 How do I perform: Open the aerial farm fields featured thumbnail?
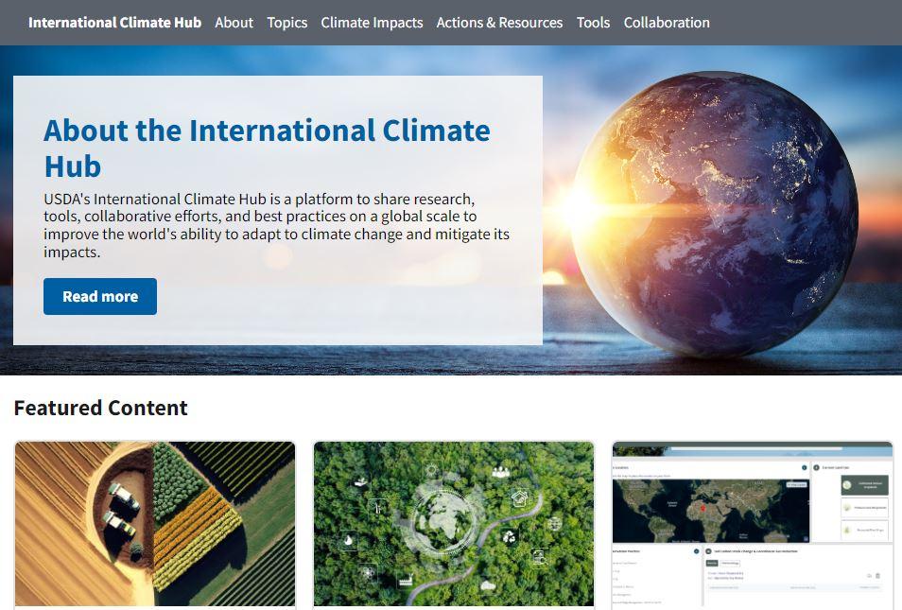tap(155, 524)
